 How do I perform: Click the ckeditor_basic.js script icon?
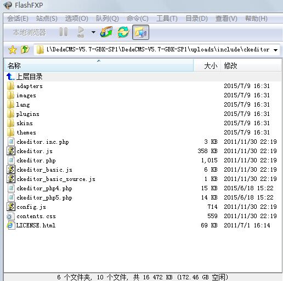coord(11,169)
